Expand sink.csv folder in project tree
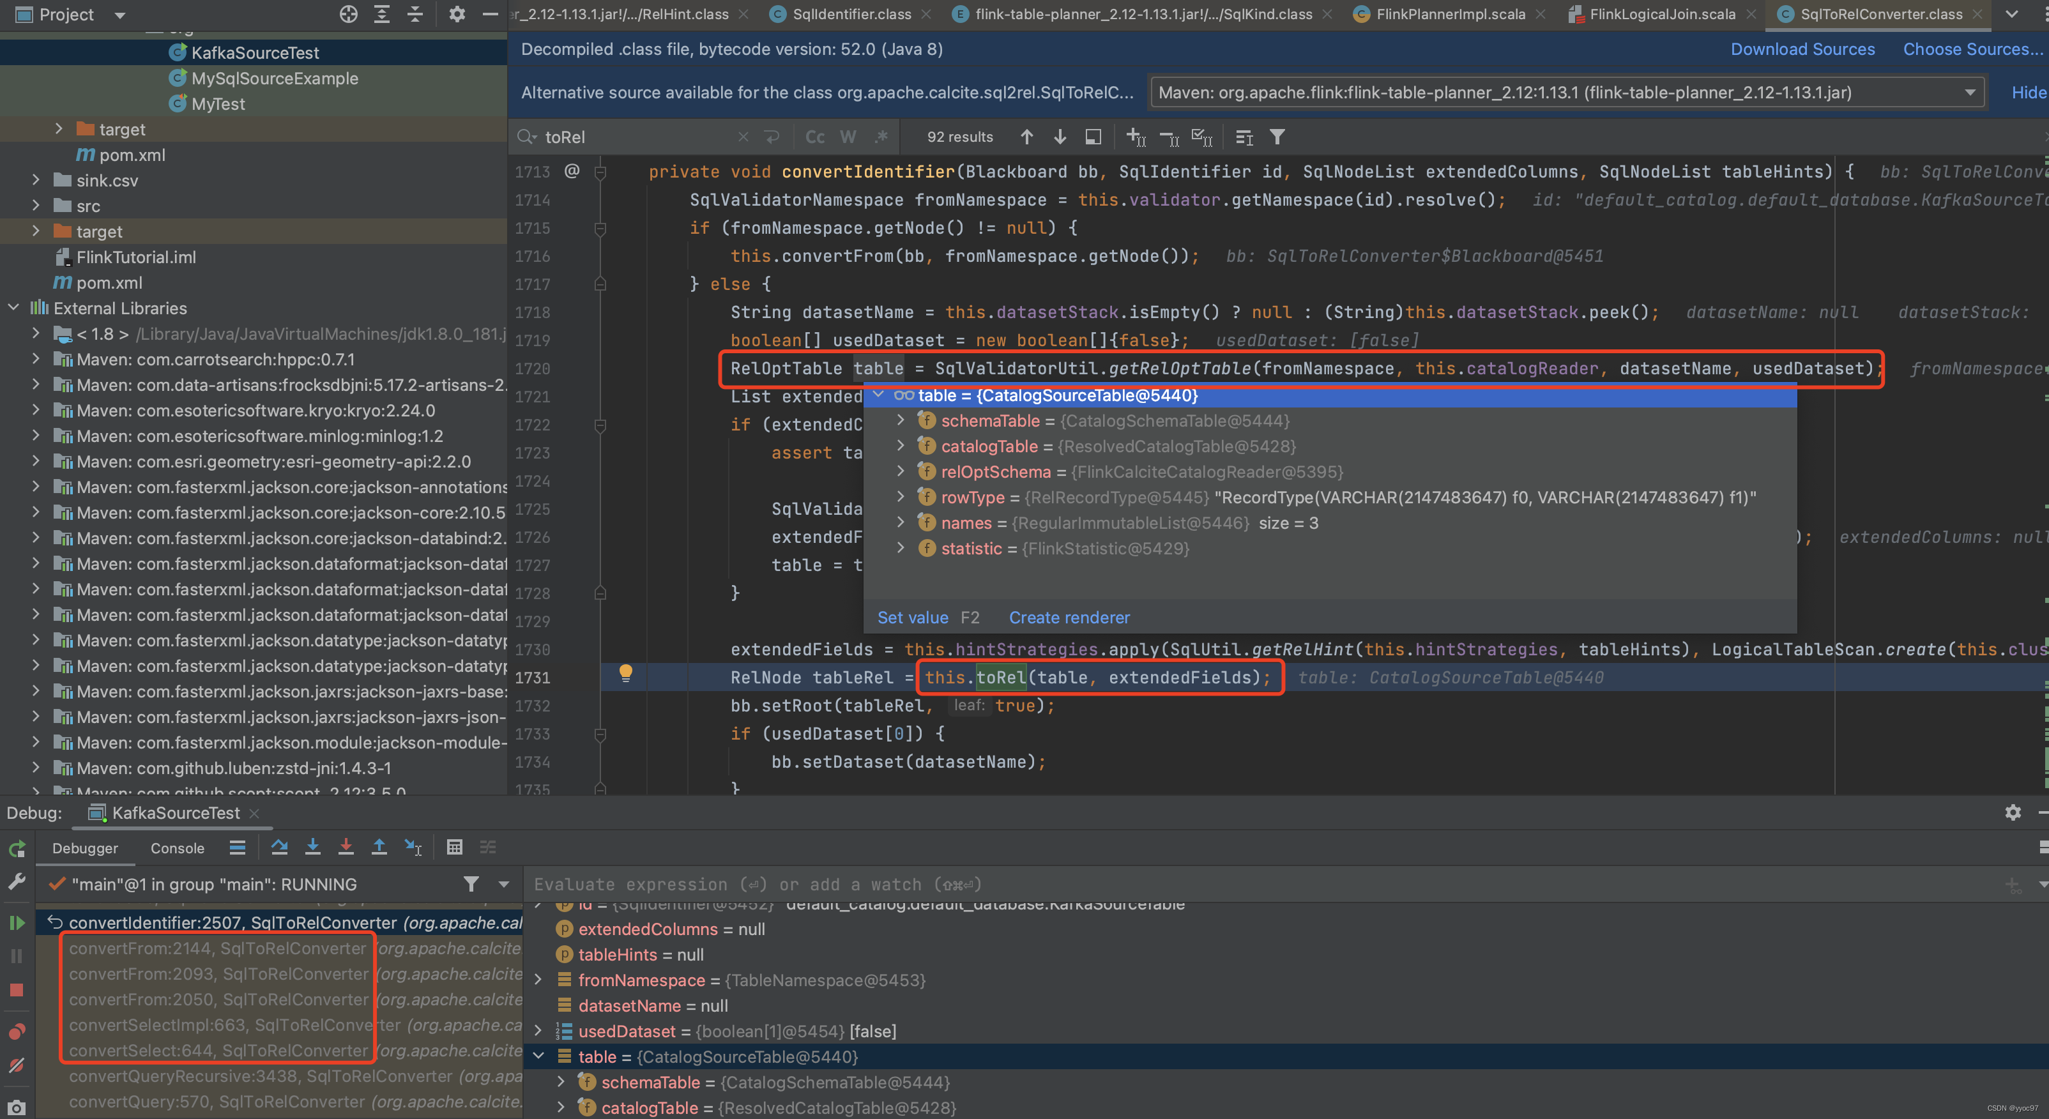This screenshot has height=1119, width=2049. pos(36,181)
